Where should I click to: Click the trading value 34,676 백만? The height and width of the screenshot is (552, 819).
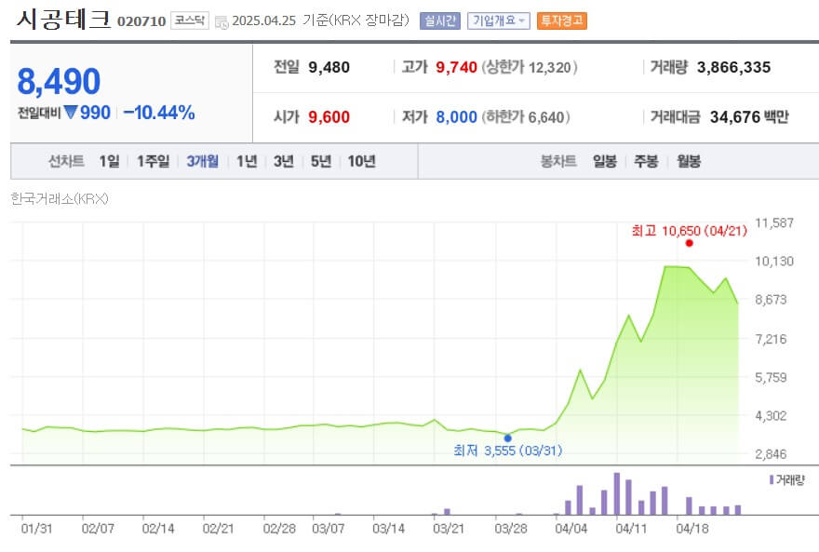749,117
